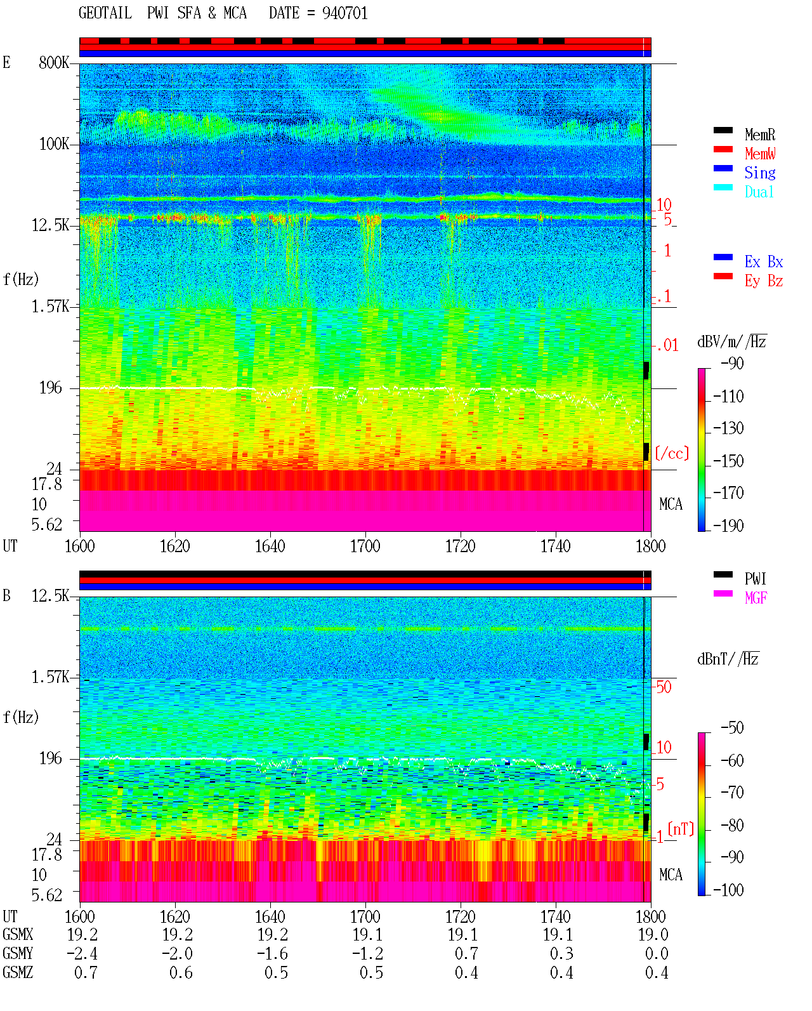
Task: Click the GSMZ value '0.6'
Action: pyautogui.click(x=181, y=973)
